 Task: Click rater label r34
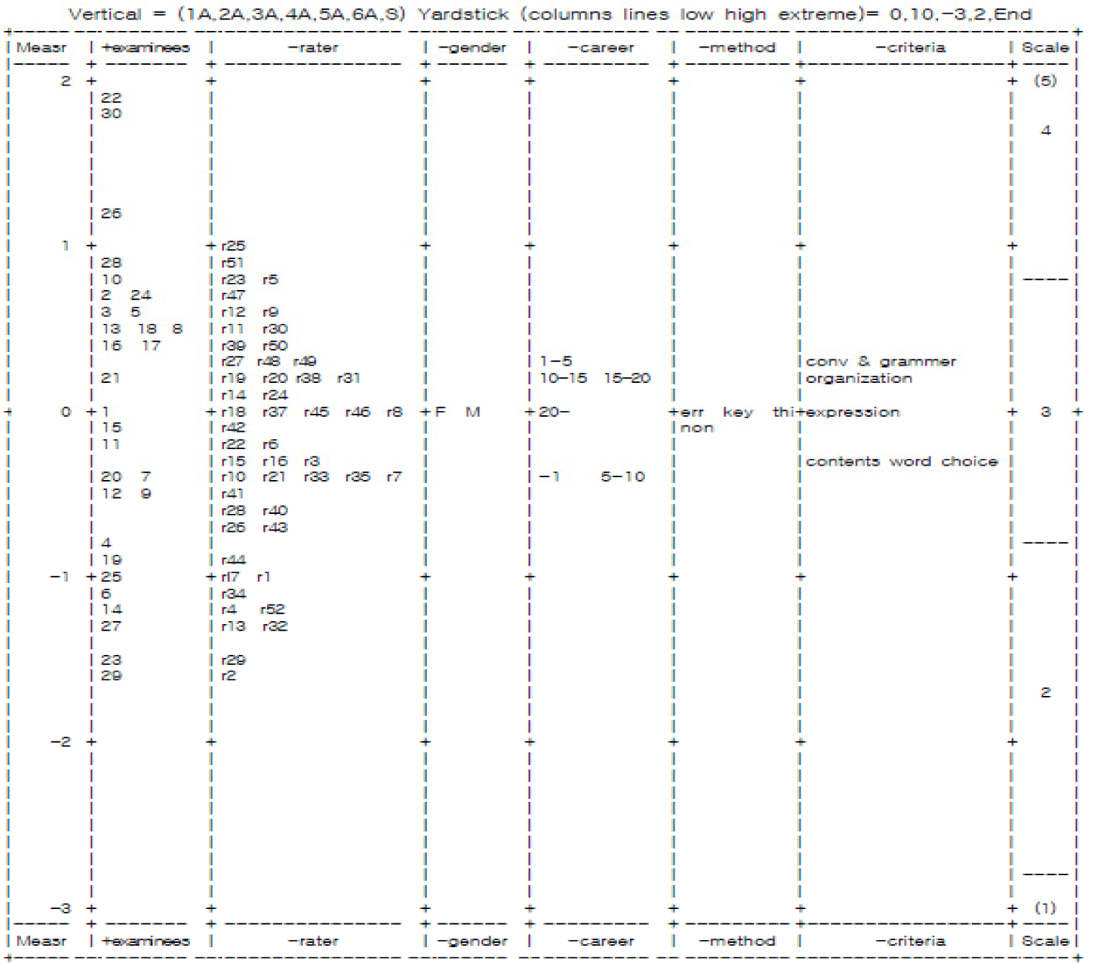[x=233, y=594]
